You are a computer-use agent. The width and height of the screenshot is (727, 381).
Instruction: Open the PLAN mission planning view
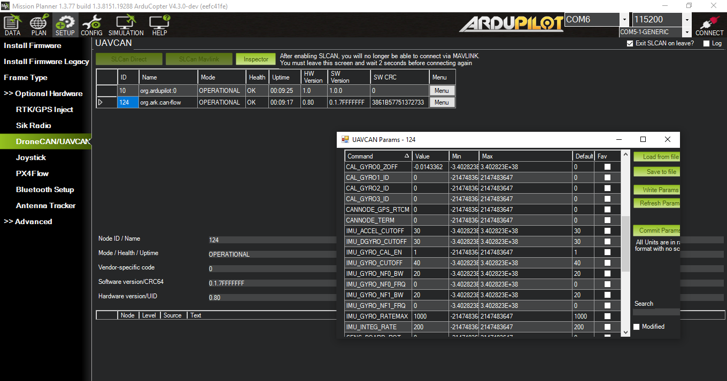[x=38, y=26]
